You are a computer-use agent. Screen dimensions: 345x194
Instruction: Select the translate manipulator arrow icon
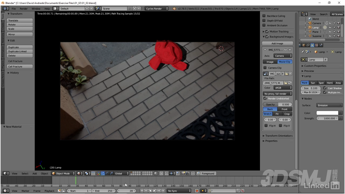point(103,174)
